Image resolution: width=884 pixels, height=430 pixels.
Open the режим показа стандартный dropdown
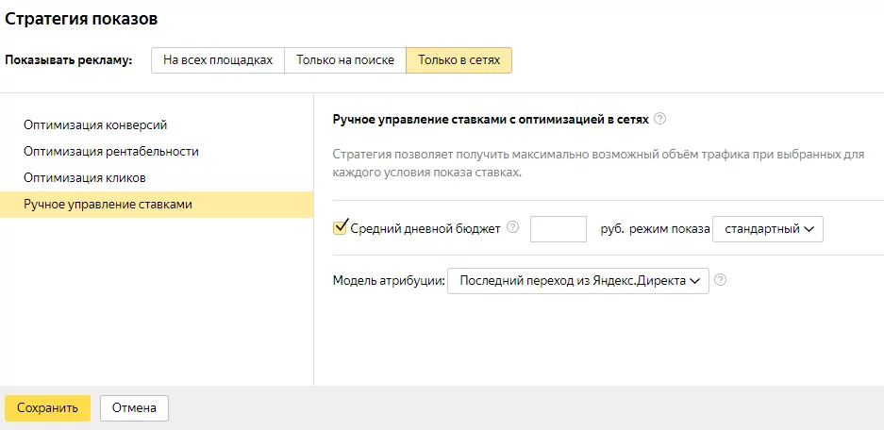(768, 229)
